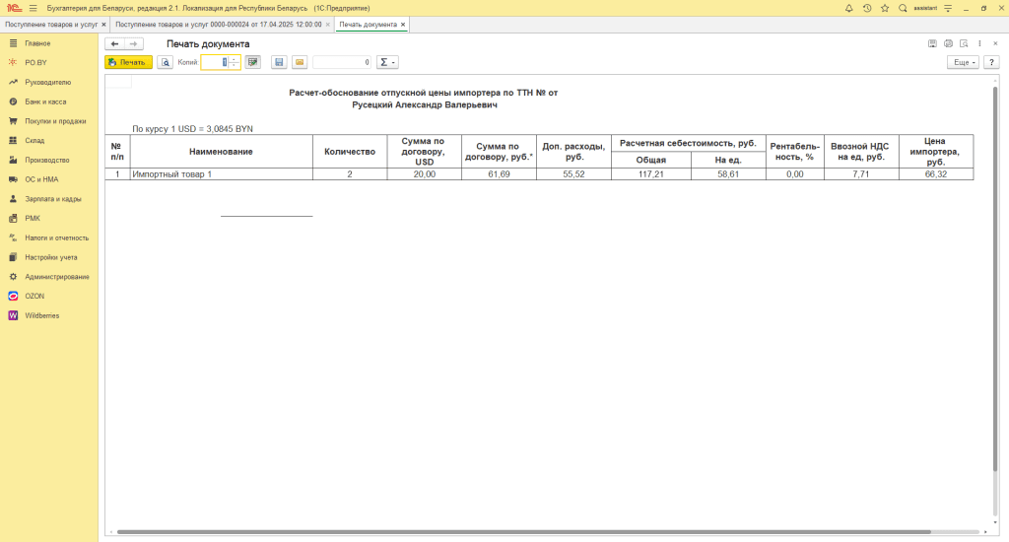
Task: Select the 117,21 total cost cell
Action: click(x=651, y=174)
